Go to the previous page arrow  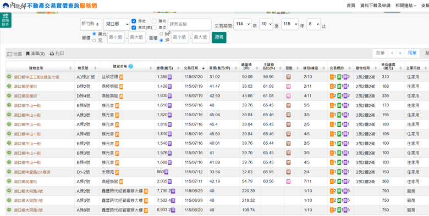click(x=392, y=53)
